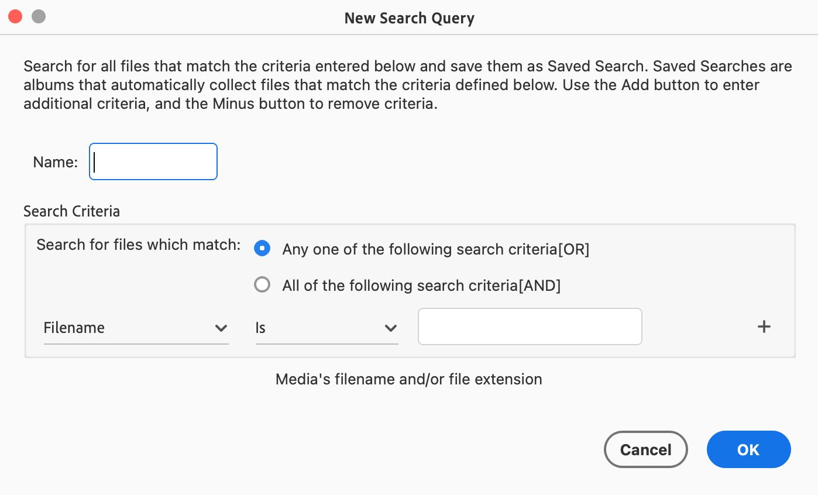Viewport: 818px width, 495px height.
Task: Confirm the search query with OK
Action: tap(748, 449)
